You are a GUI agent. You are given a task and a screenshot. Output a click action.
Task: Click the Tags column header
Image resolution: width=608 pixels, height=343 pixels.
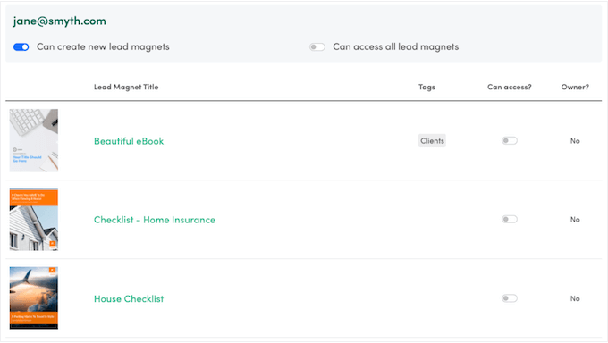coord(426,87)
